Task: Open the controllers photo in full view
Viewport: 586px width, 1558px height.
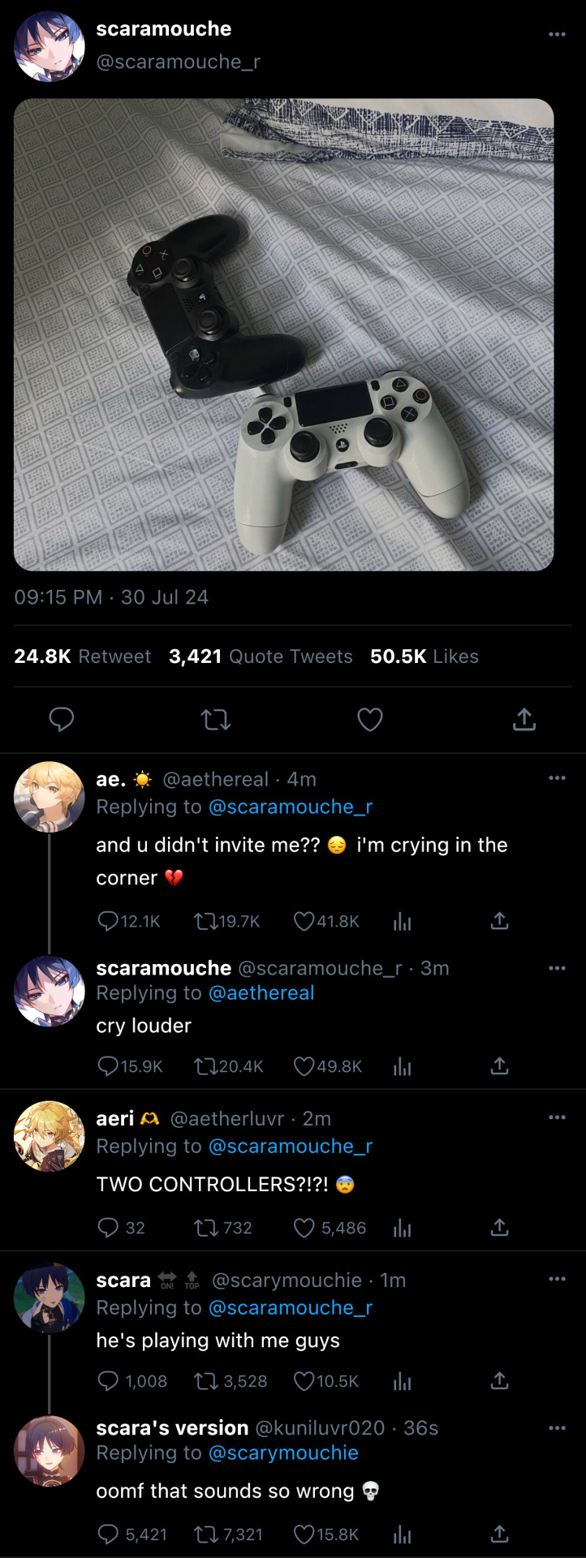Action: pos(284,334)
